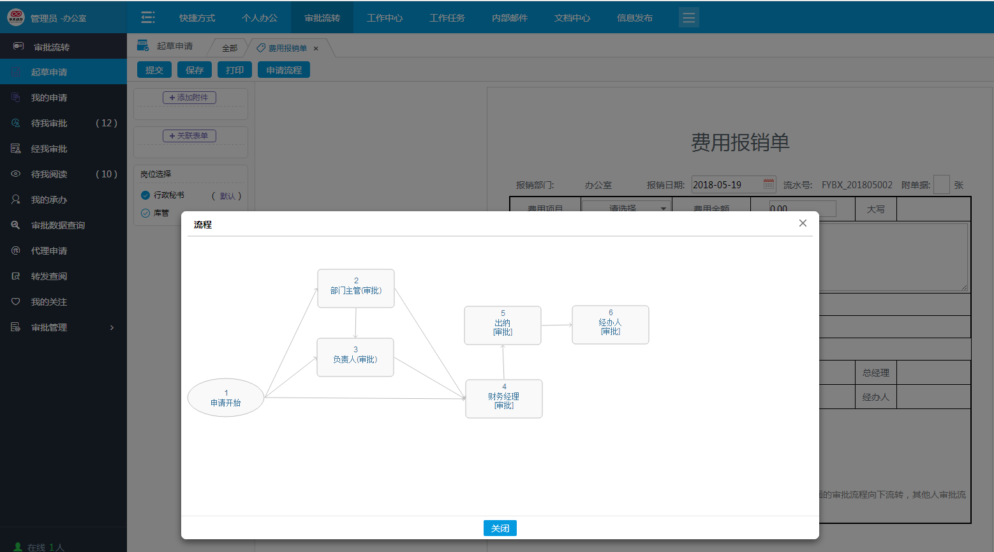Close the 流程 dialog with the X
994x552 pixels.
point(803,223)
